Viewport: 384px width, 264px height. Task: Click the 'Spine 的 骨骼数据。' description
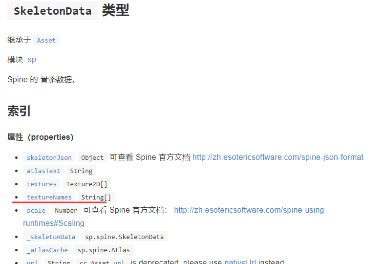coord(42,79)
